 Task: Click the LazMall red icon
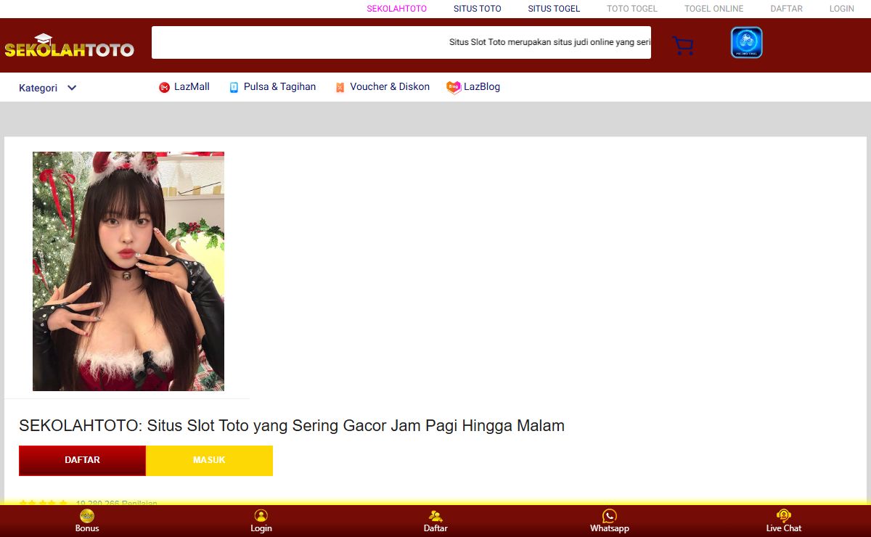click(x=164, y=87)
